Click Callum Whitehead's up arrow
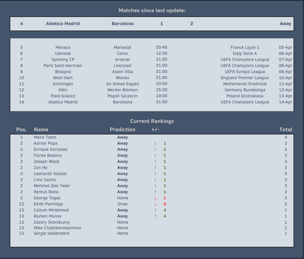The height and width of the screenshot is (259, 304). (155, 210)
